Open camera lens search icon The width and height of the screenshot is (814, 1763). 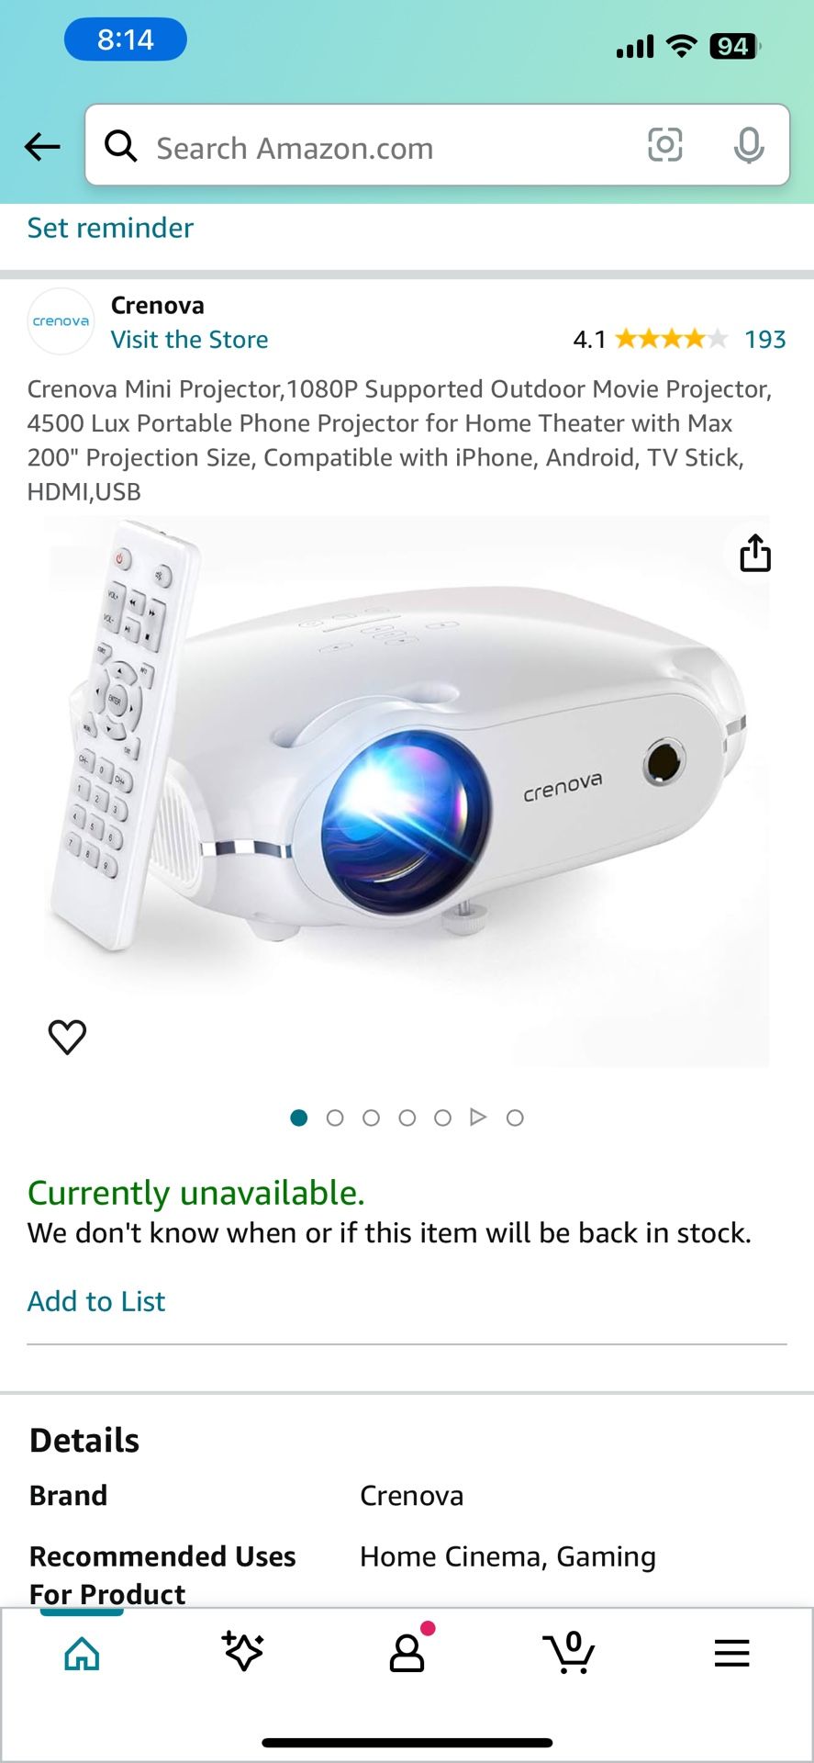click(665, 145)
